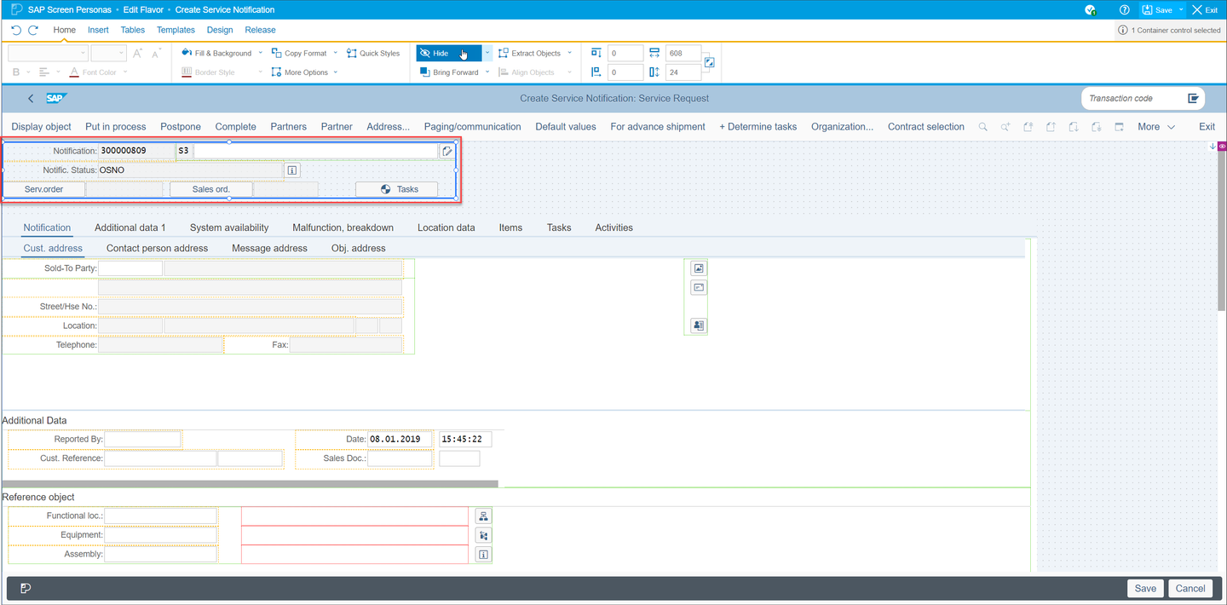Open the font family combo box
This screenshot has height=605, width=1227.
pyautogui.click(x=47, y=53)
